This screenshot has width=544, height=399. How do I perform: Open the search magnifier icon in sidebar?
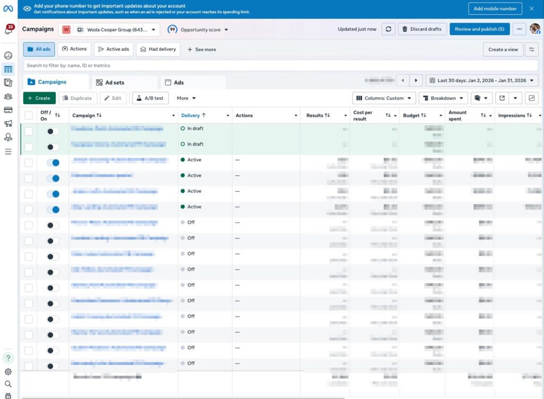(8, 384)
